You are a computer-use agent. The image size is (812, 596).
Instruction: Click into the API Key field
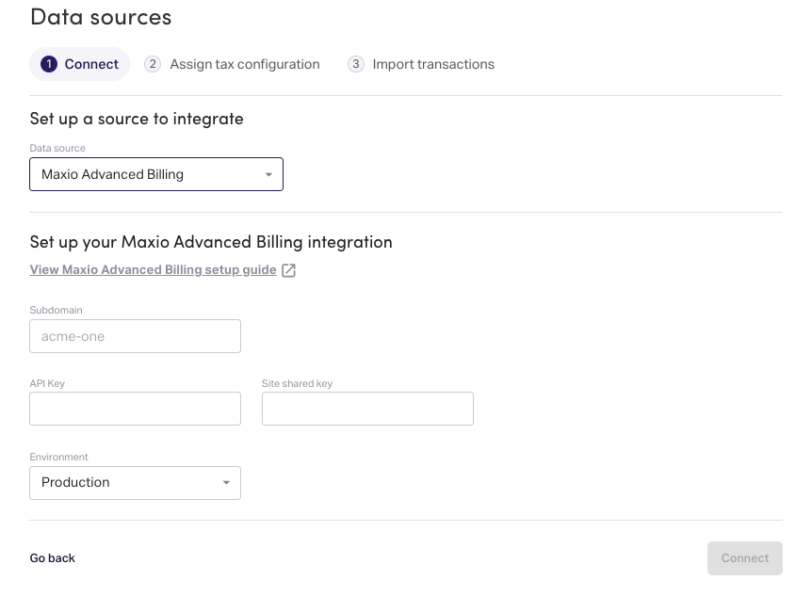(x=135, y=409)
